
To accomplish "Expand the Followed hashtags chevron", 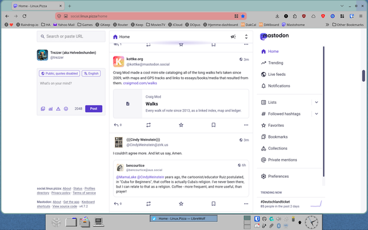I will pos(316,113).
